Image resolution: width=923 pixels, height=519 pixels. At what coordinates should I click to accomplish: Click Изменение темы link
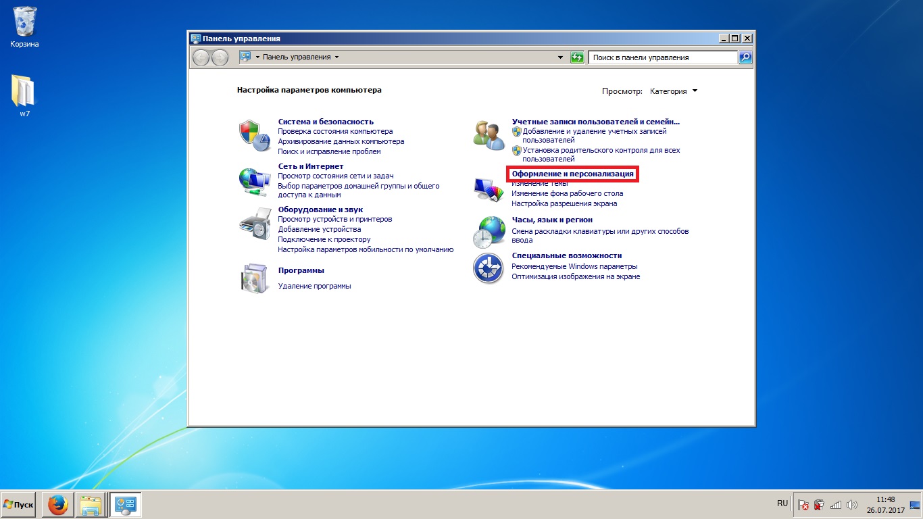click(x=540, y=184)
